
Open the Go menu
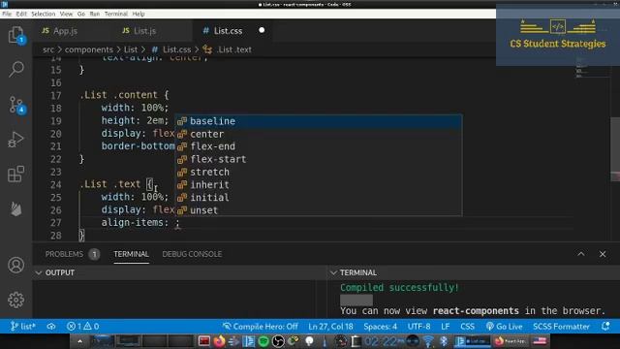[81, 14]
